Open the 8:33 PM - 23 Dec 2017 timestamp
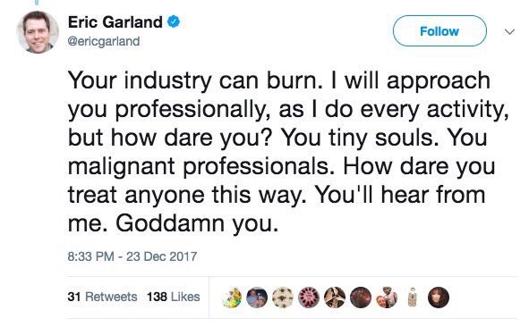This screenshot has height=327, width=529. 132,256
